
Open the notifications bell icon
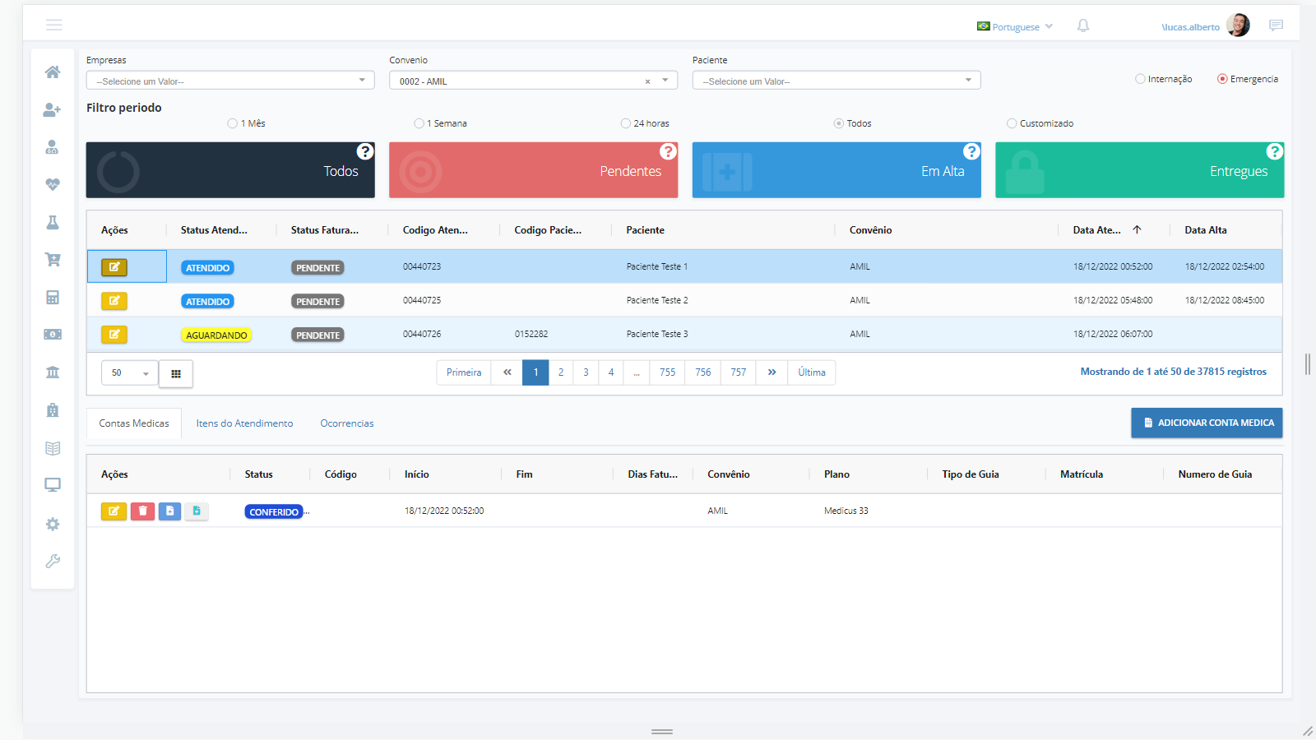(x=1083, y=26)
